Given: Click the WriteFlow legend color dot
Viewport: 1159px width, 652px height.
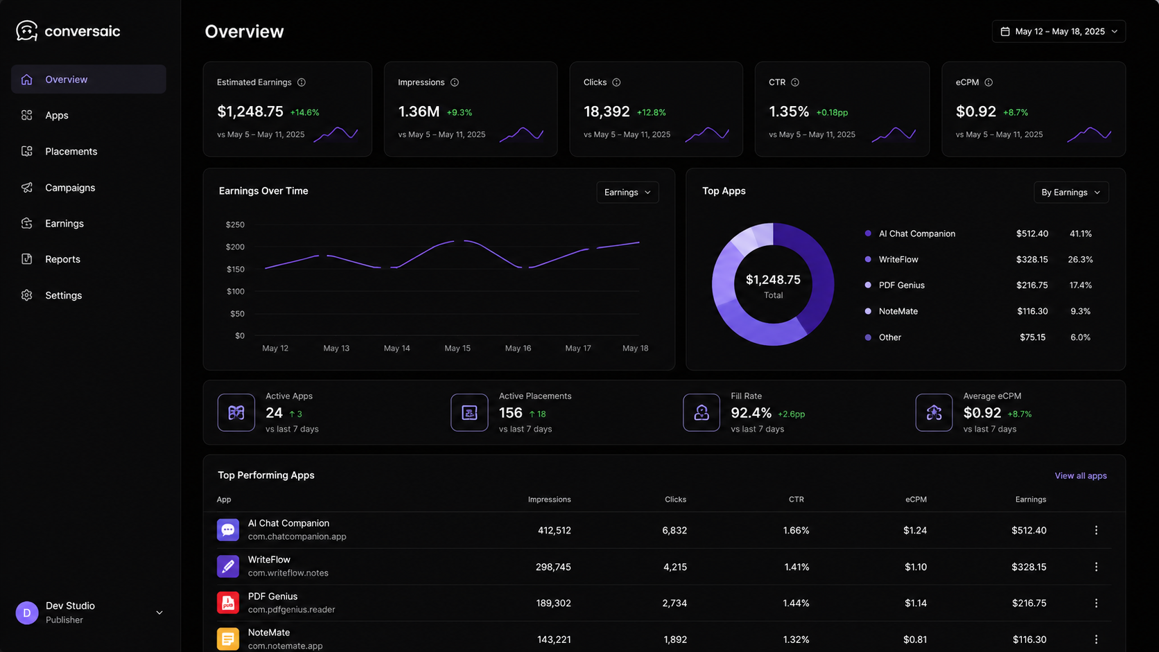Looking at the screenshot, I should point(868,259).
